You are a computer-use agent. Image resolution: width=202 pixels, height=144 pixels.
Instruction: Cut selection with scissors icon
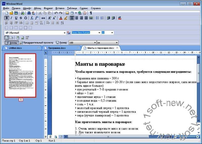point(40,13)
